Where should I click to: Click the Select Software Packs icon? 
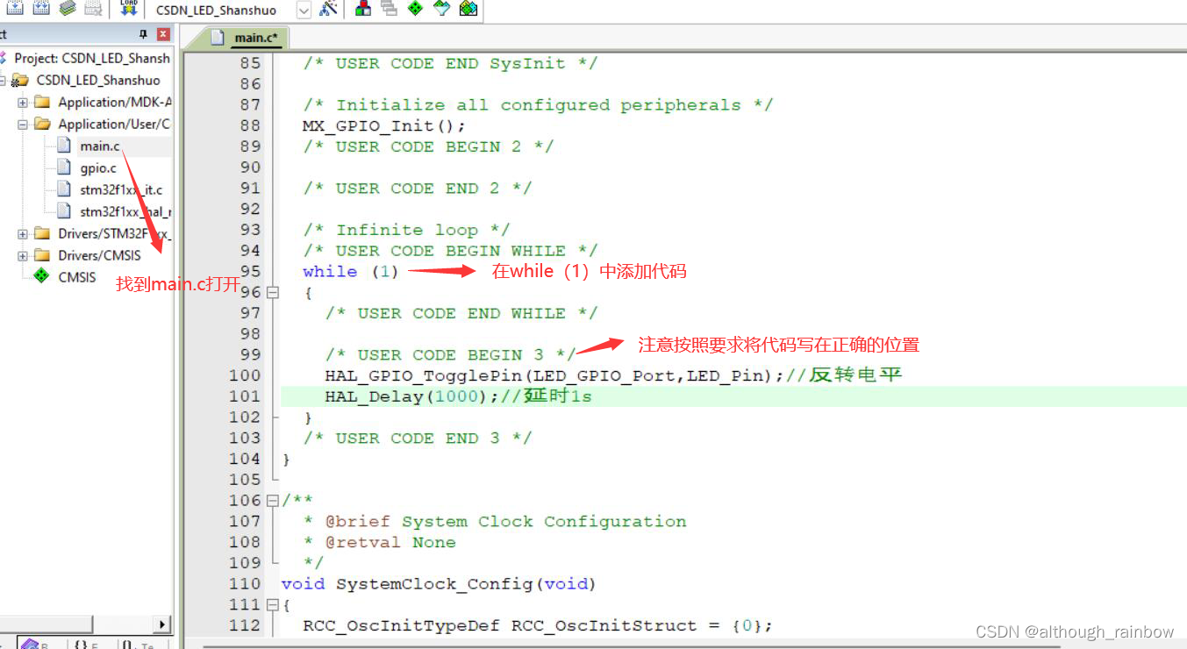click(441, 10)
